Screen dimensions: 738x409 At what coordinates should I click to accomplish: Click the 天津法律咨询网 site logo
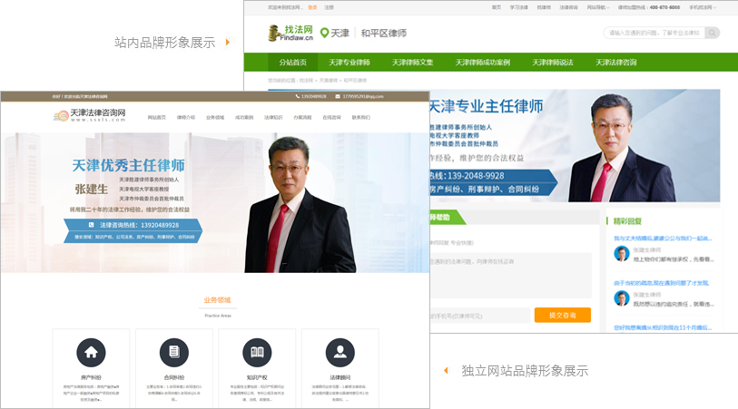tap(90, 114)
